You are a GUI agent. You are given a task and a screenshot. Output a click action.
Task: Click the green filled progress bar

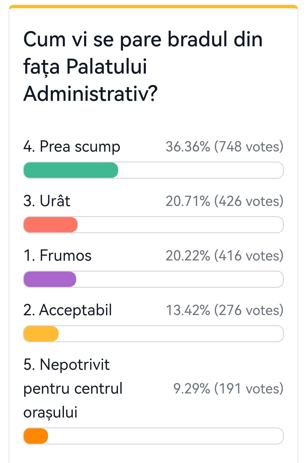(70, 170)
